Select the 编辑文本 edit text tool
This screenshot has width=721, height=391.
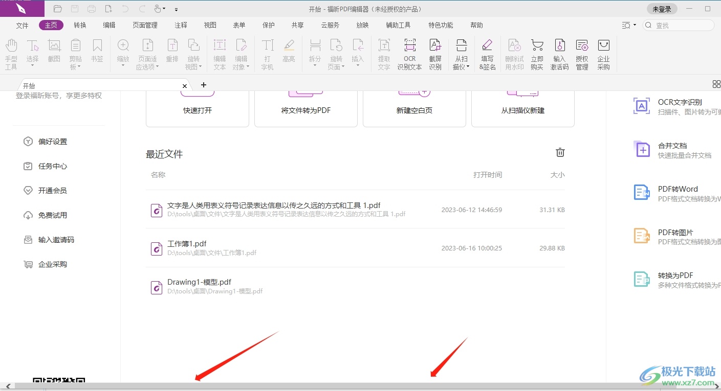click(x=220, y=54)
